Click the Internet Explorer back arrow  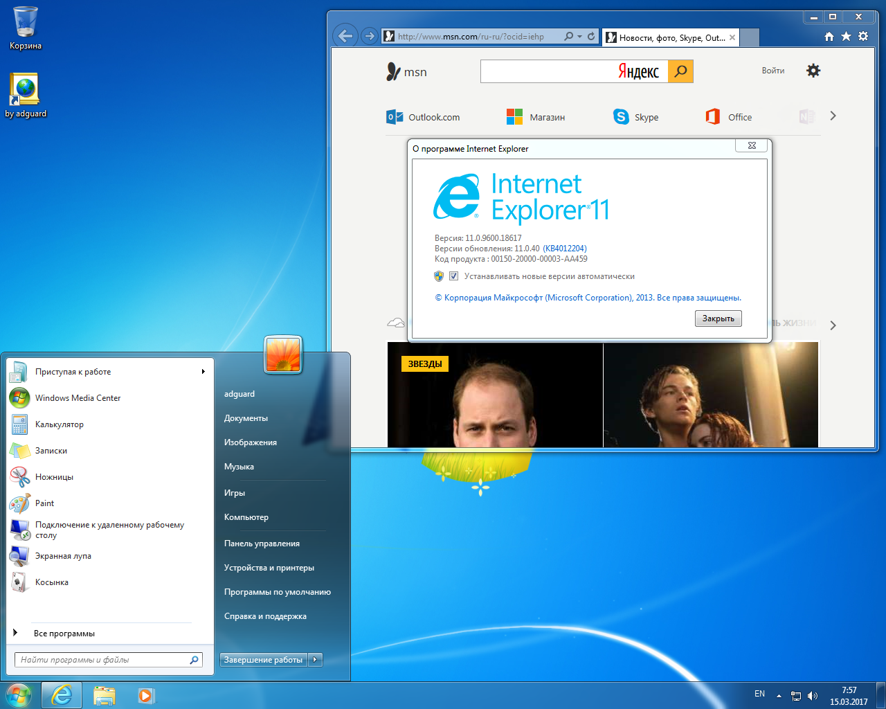click(x=345, y=36)
